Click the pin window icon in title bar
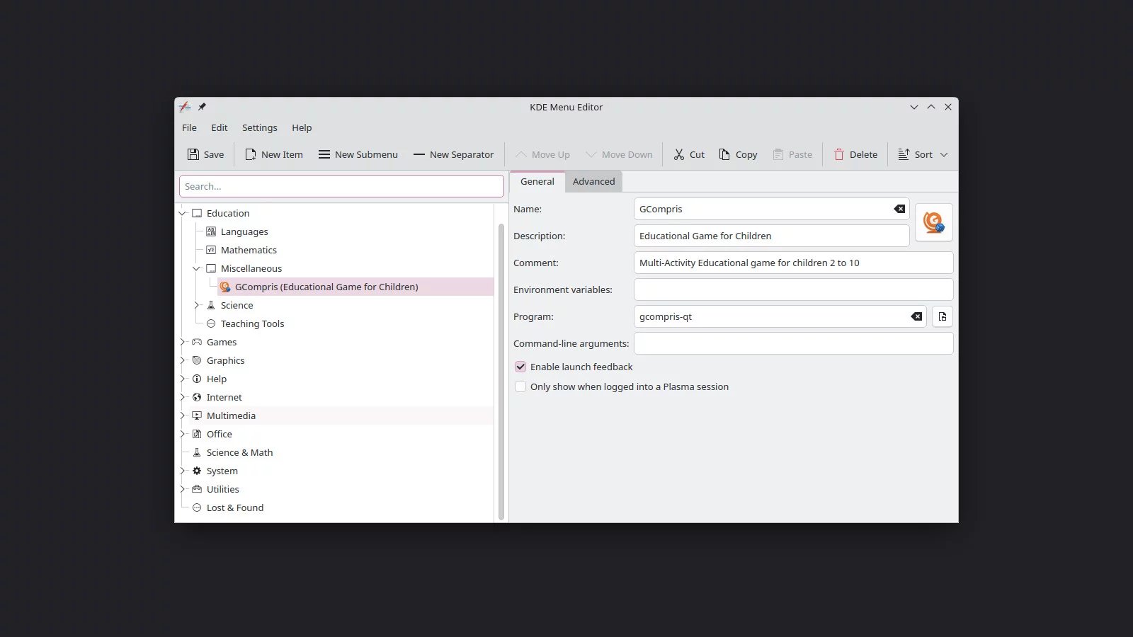The width and height of the screenshot is (1133, 637). 202,107
